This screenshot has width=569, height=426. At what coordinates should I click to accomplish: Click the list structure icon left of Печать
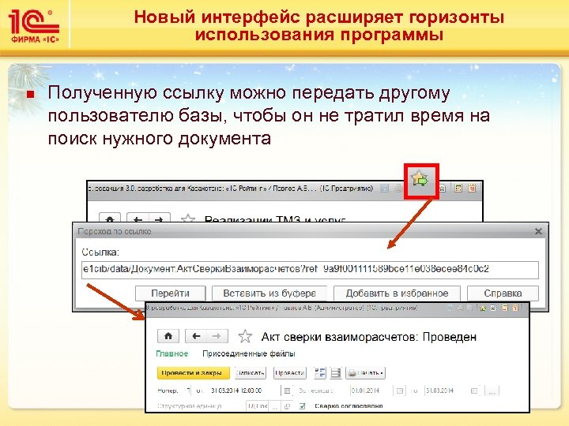336,372
